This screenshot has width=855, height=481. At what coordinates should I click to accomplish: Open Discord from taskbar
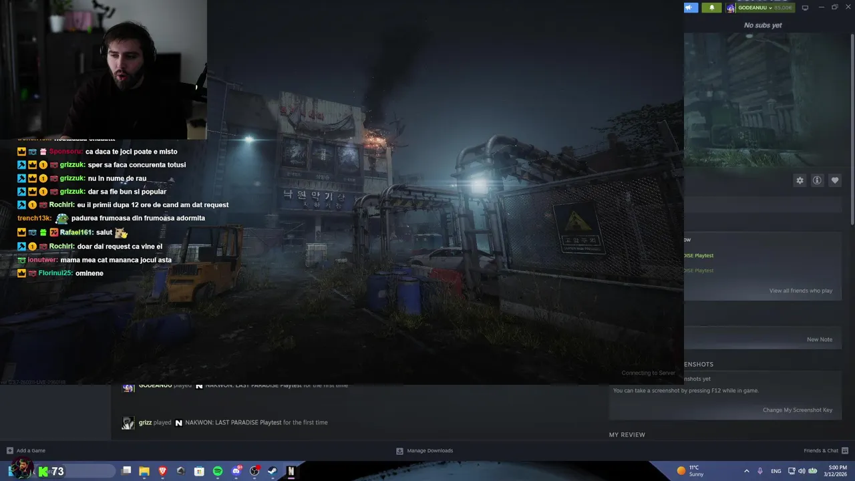pos(236,471)
